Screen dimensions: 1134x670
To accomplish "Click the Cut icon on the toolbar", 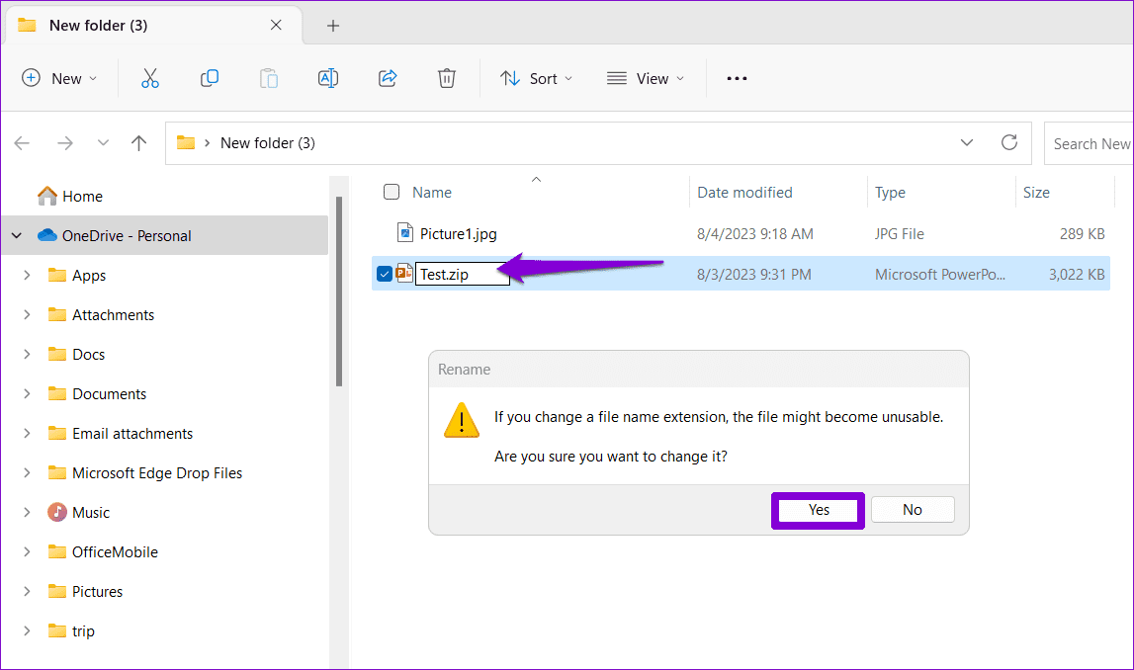I will pos(149,77).
